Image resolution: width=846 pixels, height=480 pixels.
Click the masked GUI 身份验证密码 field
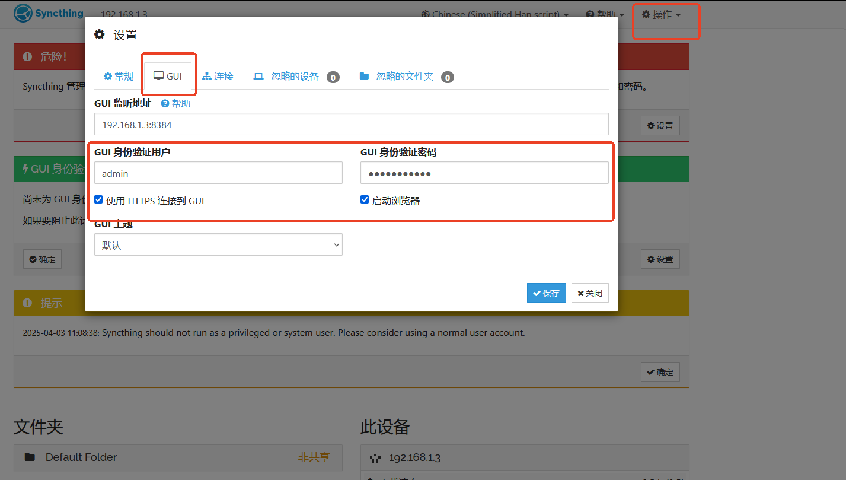click(484, 172)
